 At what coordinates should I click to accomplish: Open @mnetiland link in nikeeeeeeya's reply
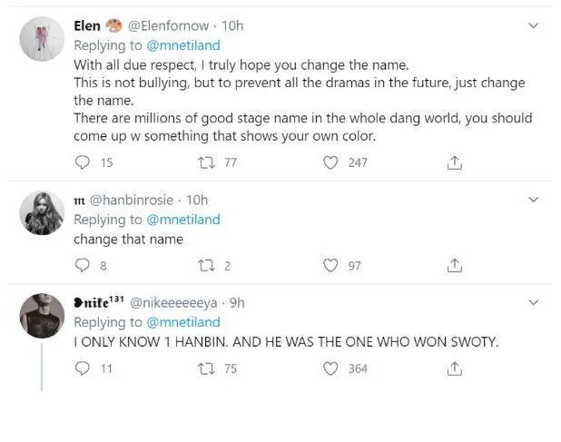pyautogui.click(x=184, y=321)
